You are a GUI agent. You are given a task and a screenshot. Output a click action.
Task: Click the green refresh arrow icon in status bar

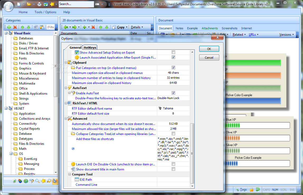258,190
